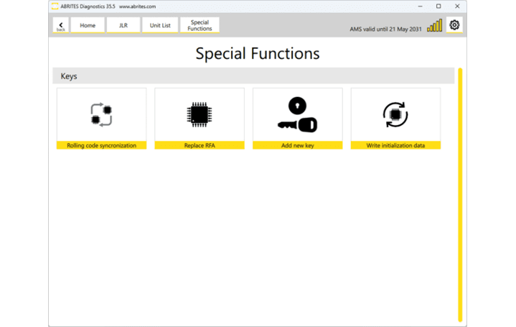Open the Replace RFA chip tile
Viewport: 516px width, 327px height.
click(x=200, y=119)
